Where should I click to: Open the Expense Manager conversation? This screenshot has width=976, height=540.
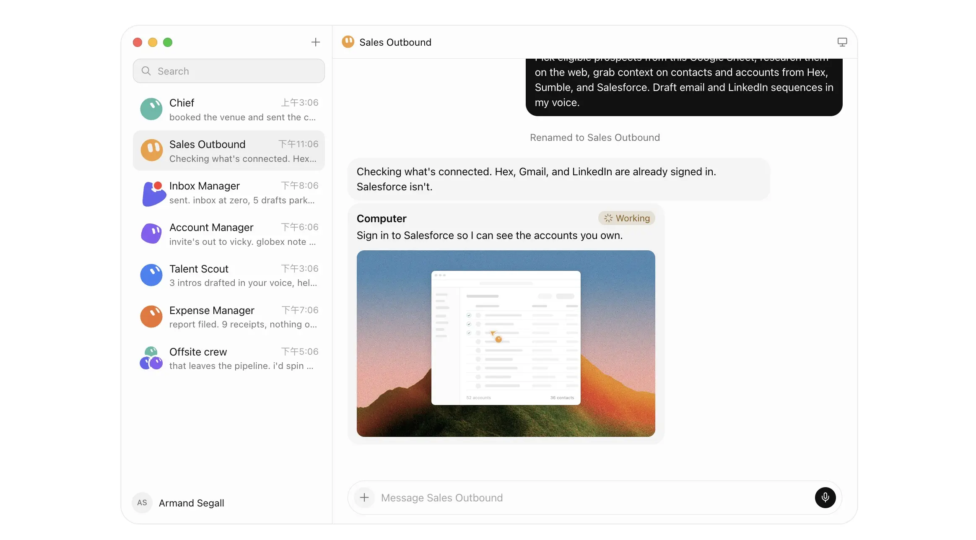(228, 317)
